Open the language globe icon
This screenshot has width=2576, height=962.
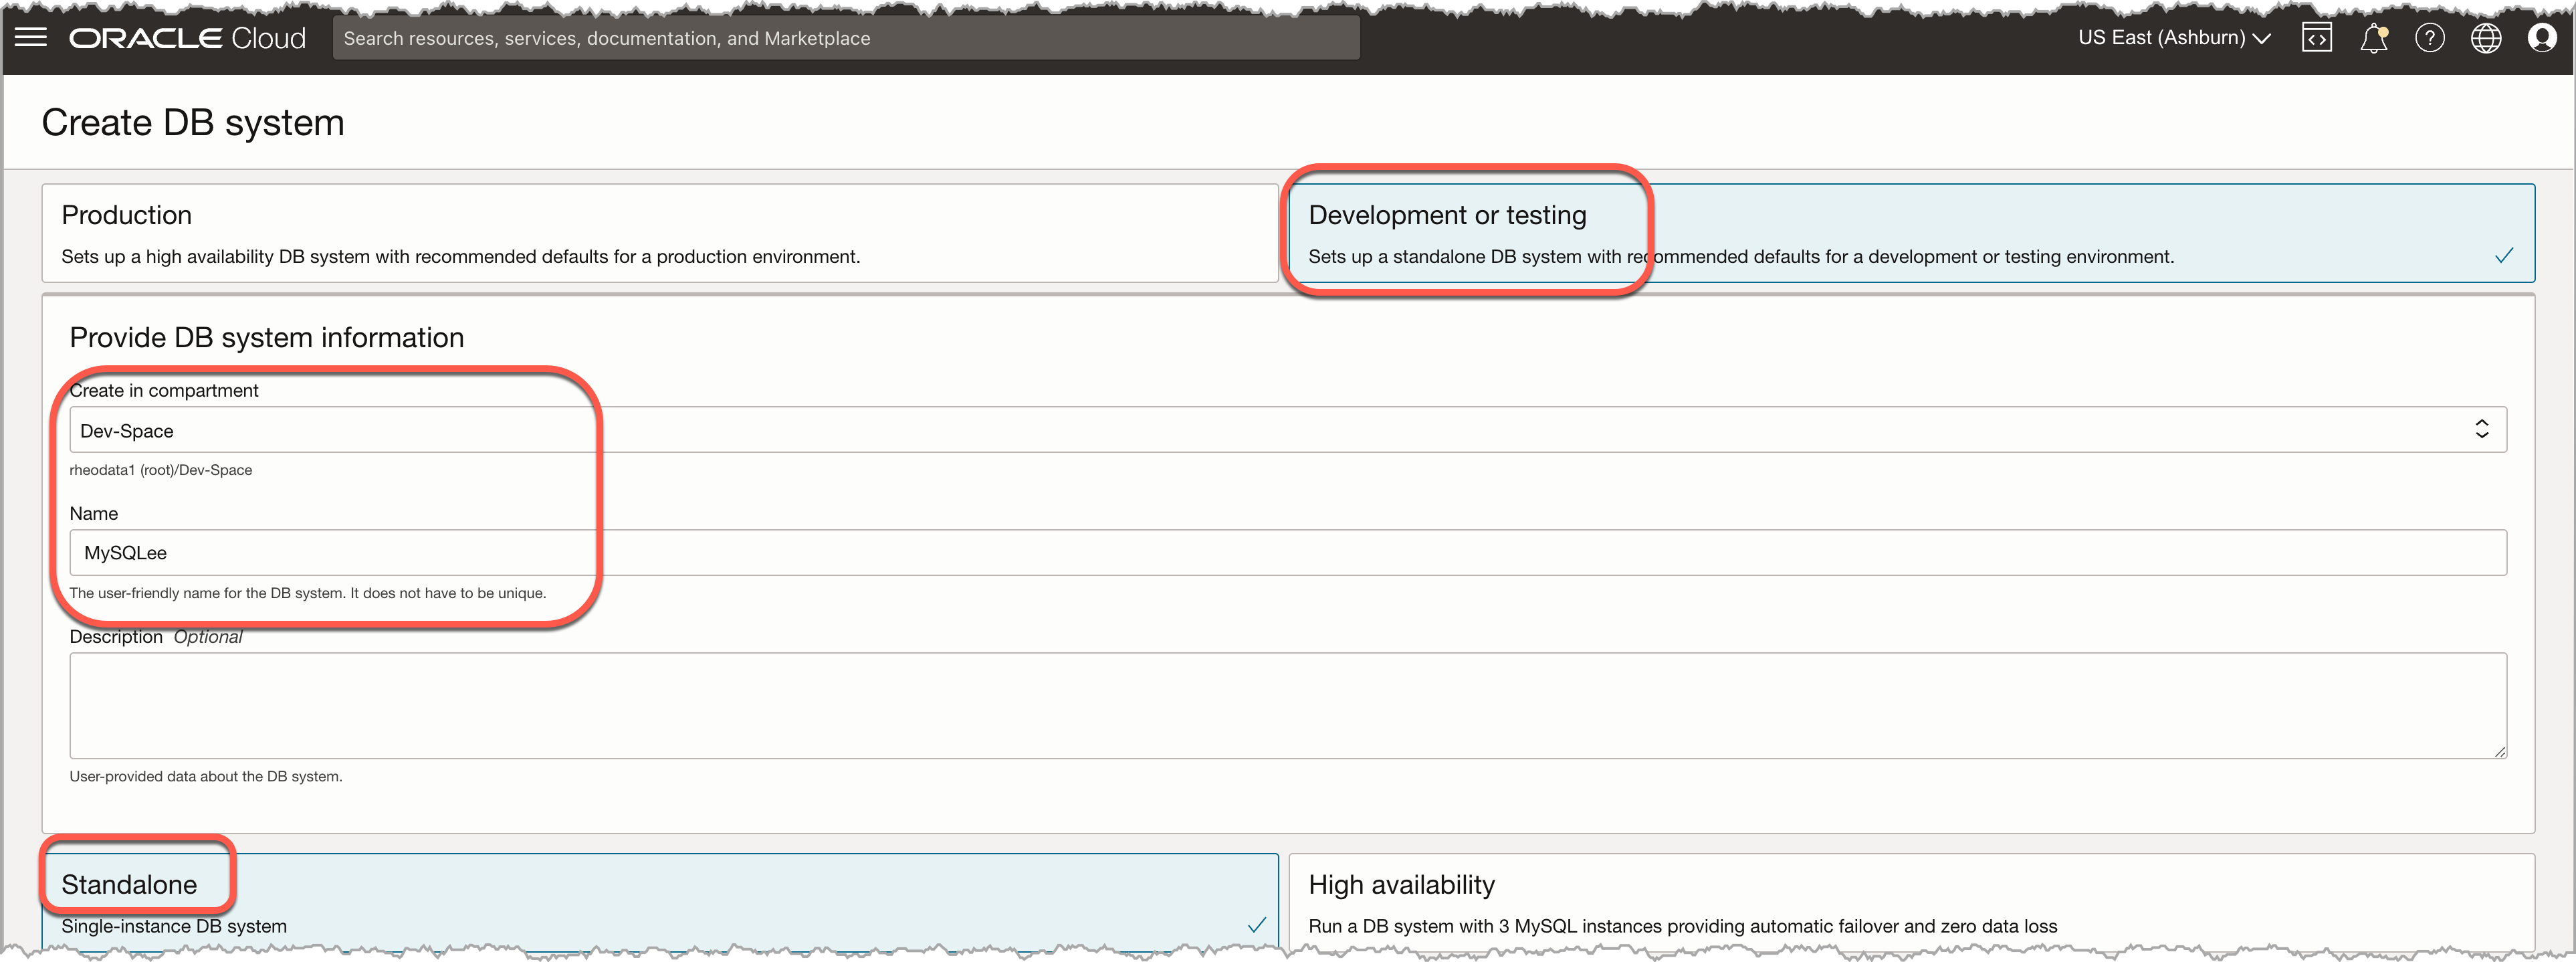point(2485,38)
